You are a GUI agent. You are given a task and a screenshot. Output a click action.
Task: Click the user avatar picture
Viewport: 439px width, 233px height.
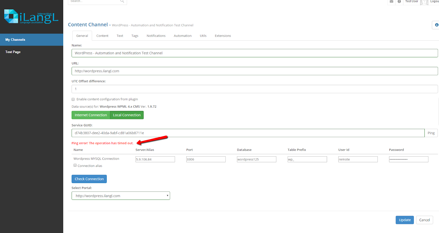pos(424,2)
